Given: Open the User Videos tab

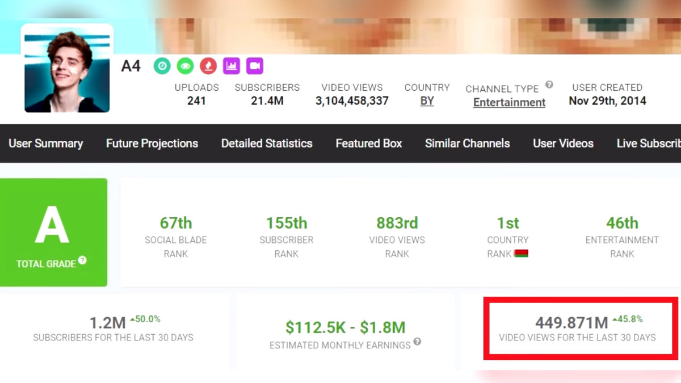Looking at the screenshot, I should click(x=563, y=144).
